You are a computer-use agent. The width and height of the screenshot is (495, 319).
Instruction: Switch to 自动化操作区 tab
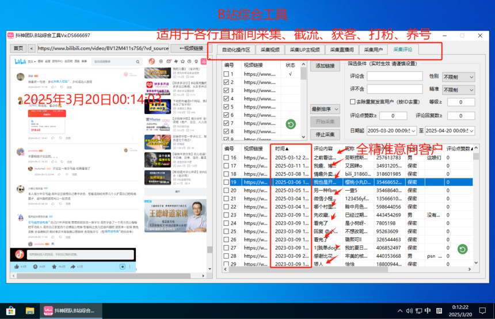tap(236, 50)
